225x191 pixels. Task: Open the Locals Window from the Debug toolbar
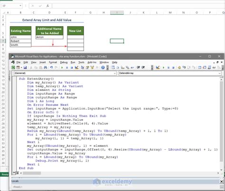[200, 68]
